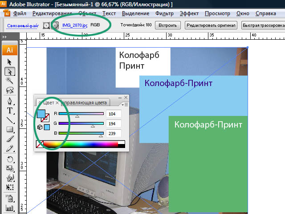The height and width of the screenshot is (214, 285).
Task: Click the IMG_2870.jpg file link
Action: pos(75,25)
